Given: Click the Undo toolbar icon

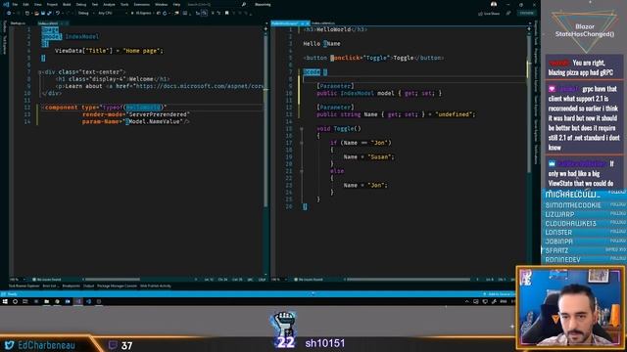Looking at the screenshot, I should coord(58,13).
